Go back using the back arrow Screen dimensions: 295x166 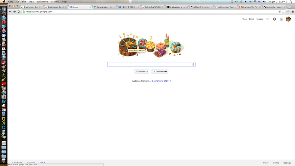[10, 12]
